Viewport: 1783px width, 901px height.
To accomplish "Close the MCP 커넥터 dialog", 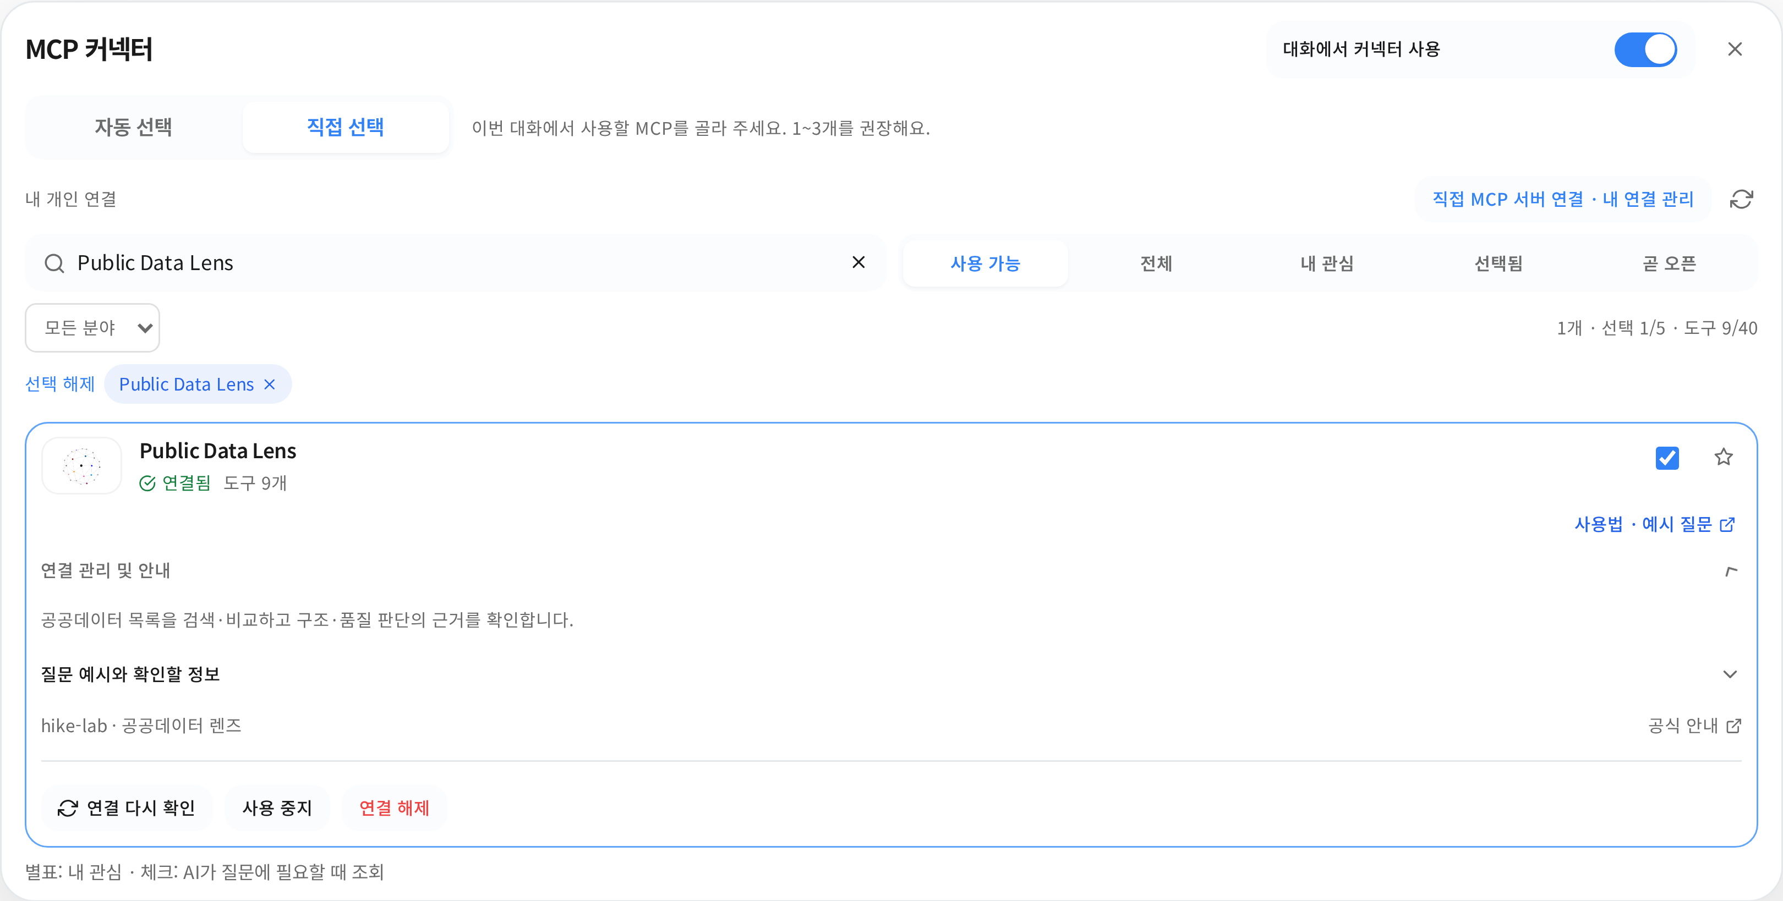I will click(x=1734, y=49).
